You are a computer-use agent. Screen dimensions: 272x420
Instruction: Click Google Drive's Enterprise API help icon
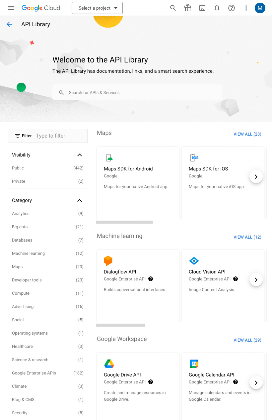click(151, 382)
